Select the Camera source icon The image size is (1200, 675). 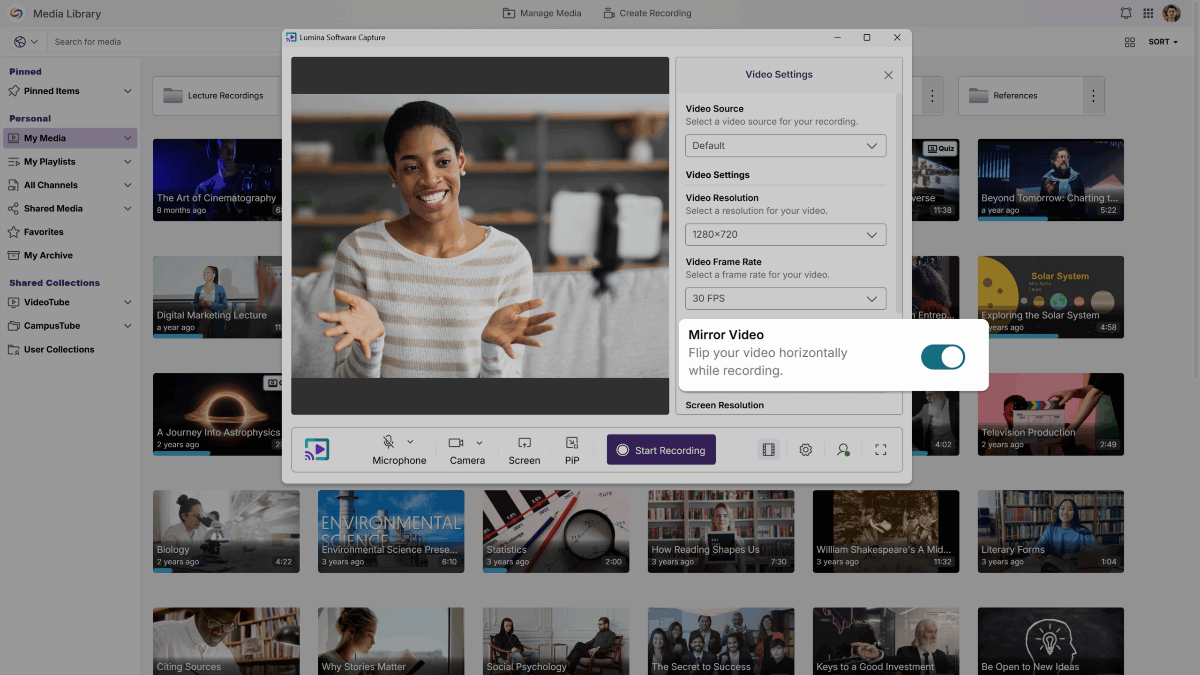pyautogui.click(x=455, y=442)
